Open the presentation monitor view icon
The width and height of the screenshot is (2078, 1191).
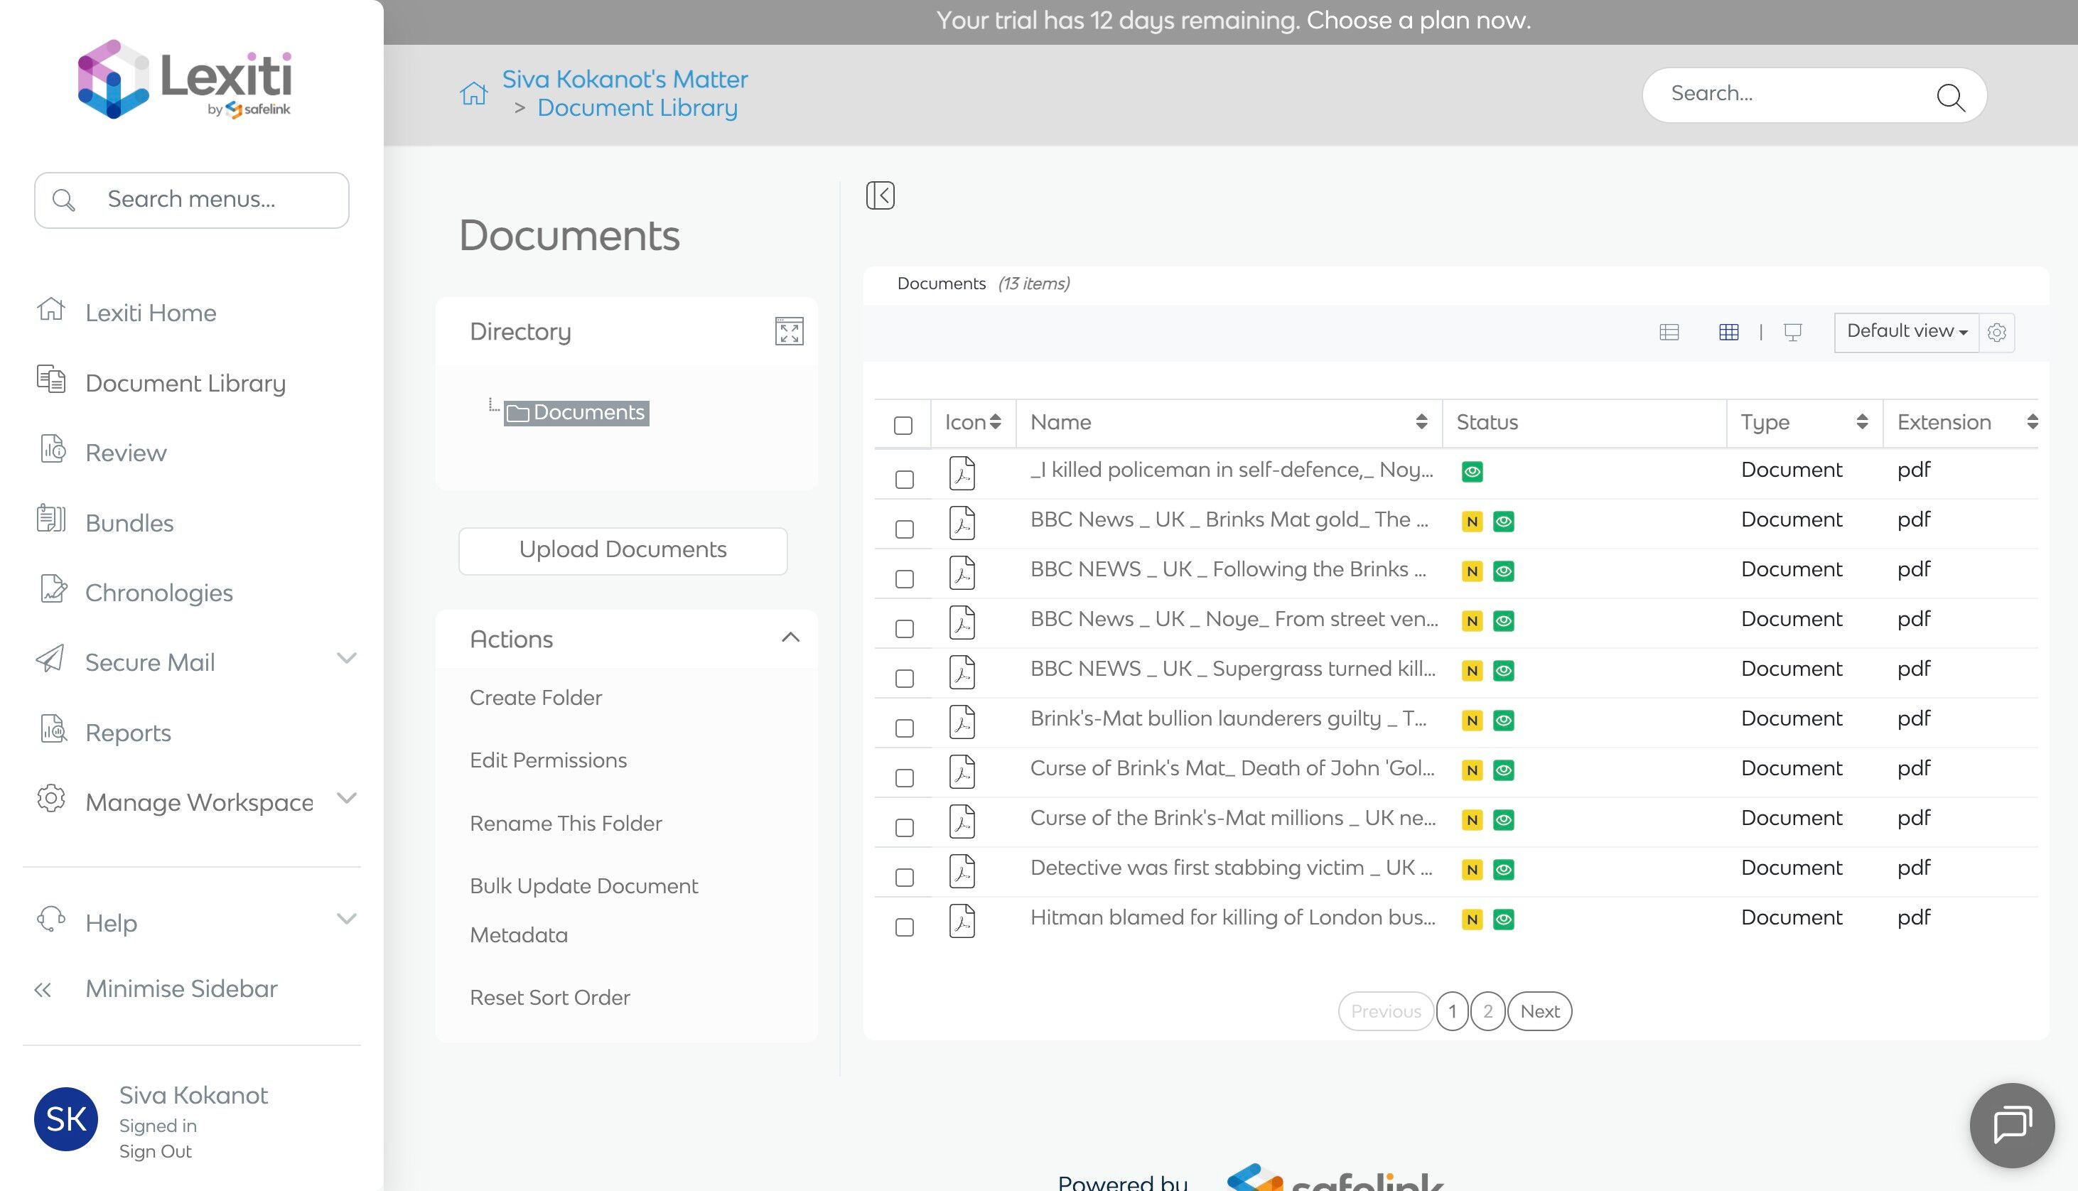click(x=1792, y=332)
